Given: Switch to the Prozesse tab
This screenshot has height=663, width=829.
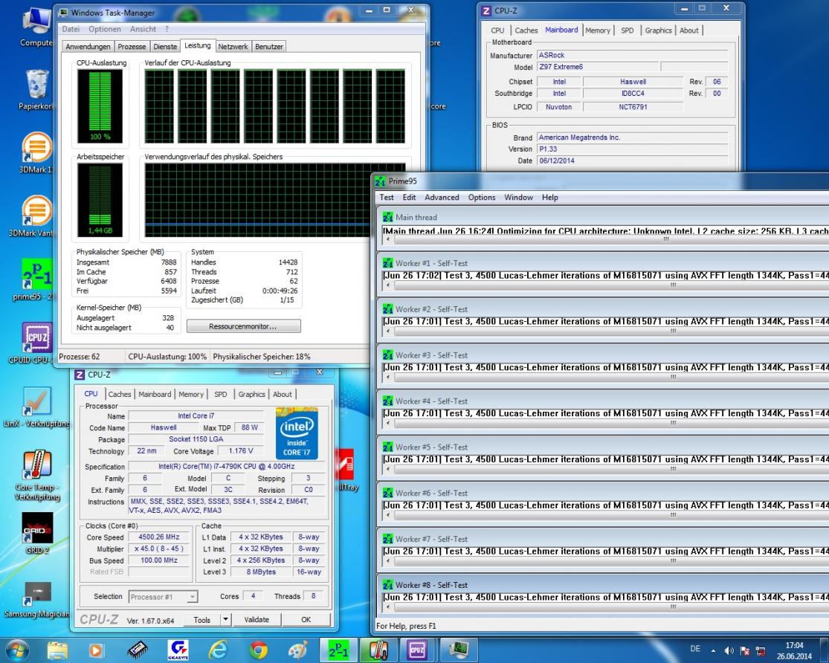Looking at the screenshot, I should click(x=132, y=47).
